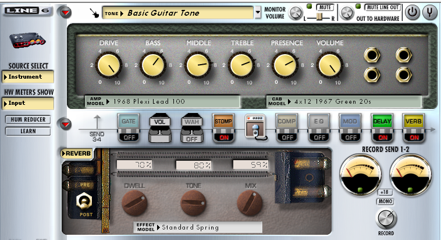Toggle the MOD off switch
The height and width of the screenshot is (240, 441).
tap(351, 137)
